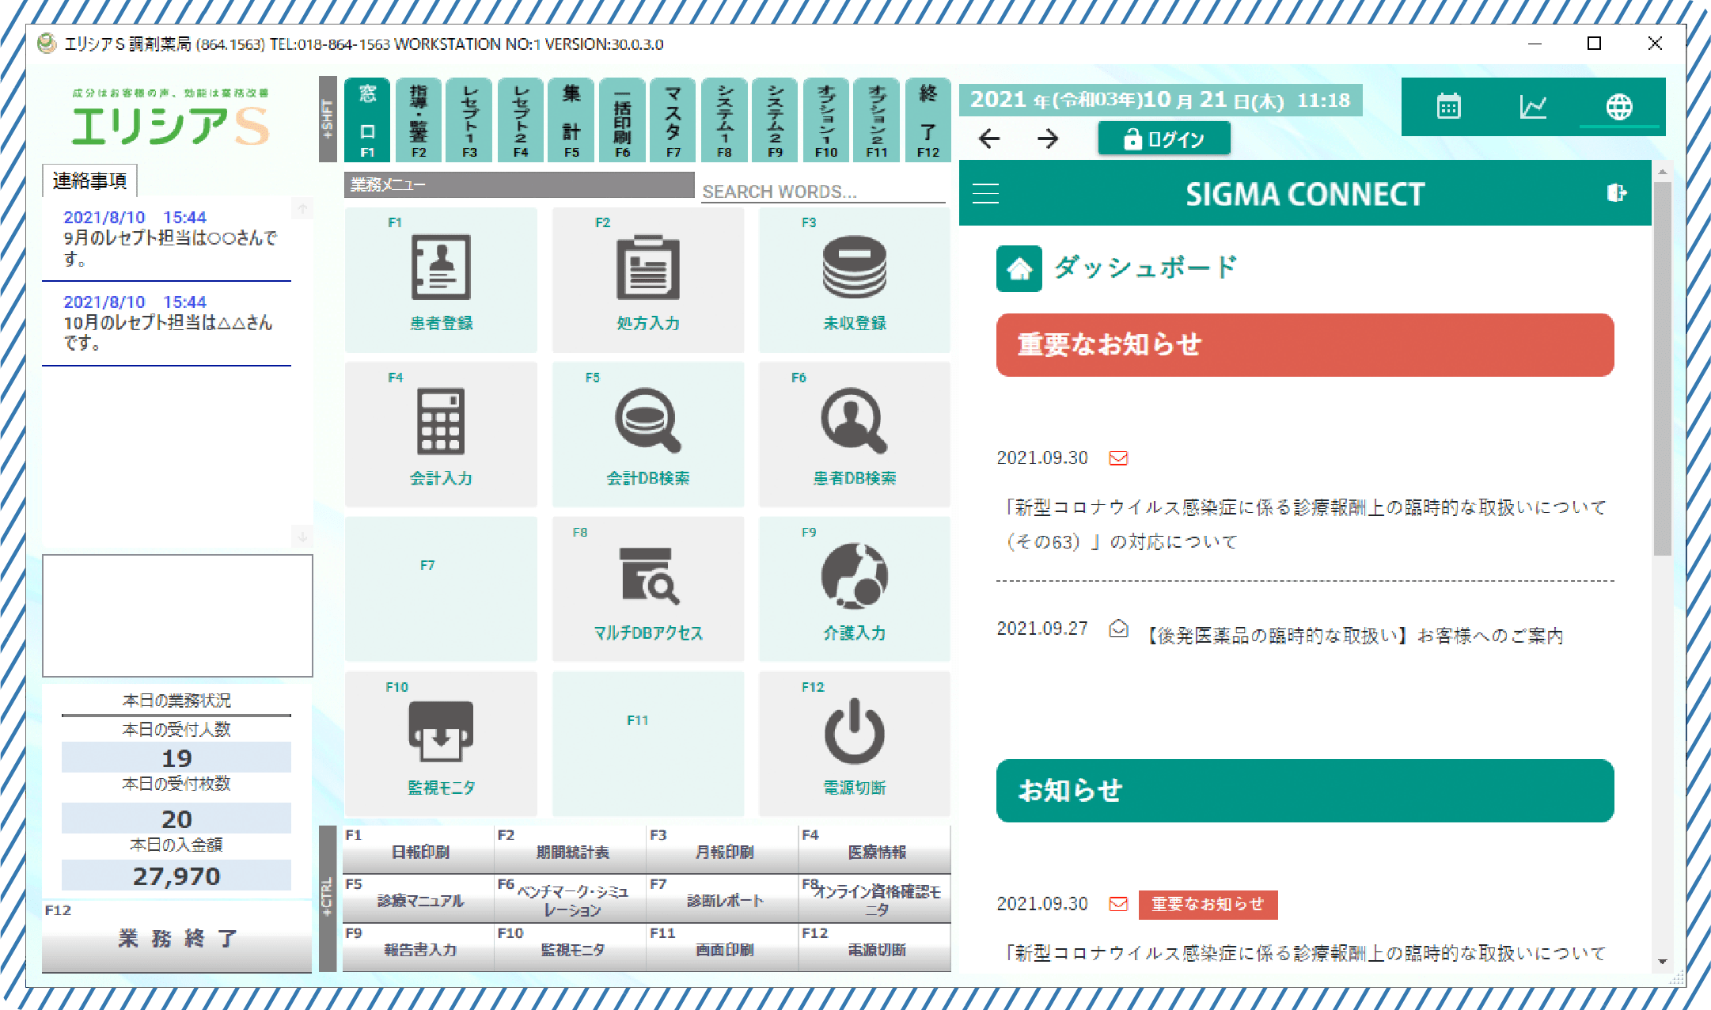
Task: Click the 医療情報 F4 button
Action: pos(874,849)
